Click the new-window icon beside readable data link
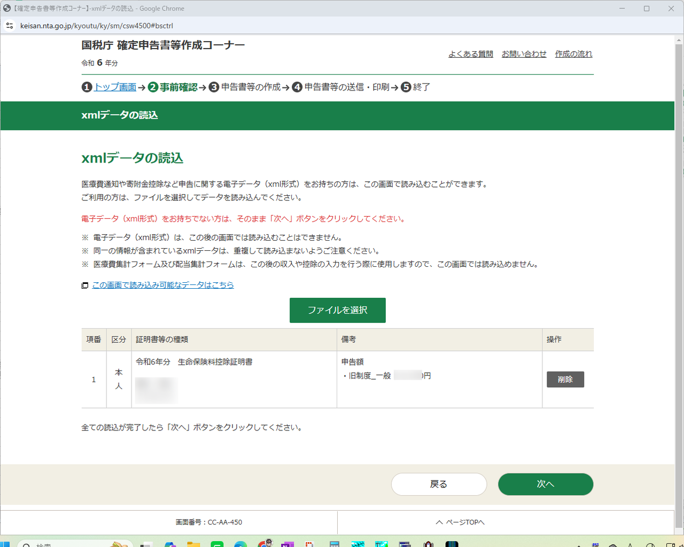 click(85, 286)
